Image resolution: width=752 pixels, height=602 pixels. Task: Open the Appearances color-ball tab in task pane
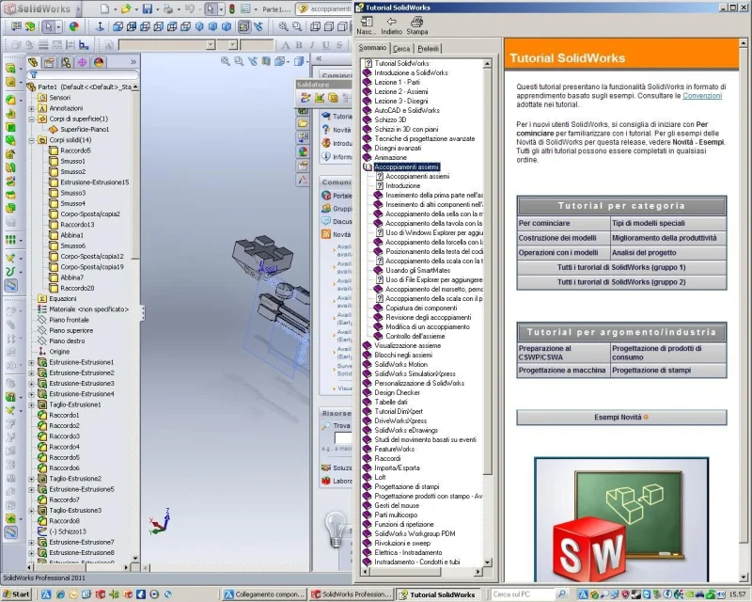[303, 151]
